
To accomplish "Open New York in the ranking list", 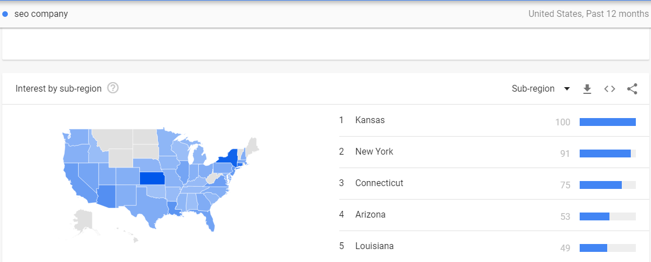I will (x=374, y=151).
